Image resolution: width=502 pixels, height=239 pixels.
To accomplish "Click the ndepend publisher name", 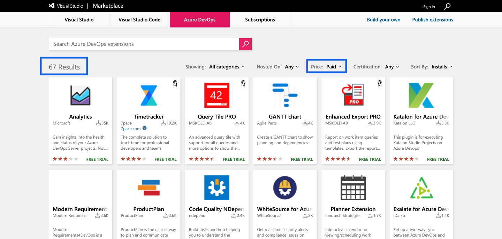I will coord(197,215).
